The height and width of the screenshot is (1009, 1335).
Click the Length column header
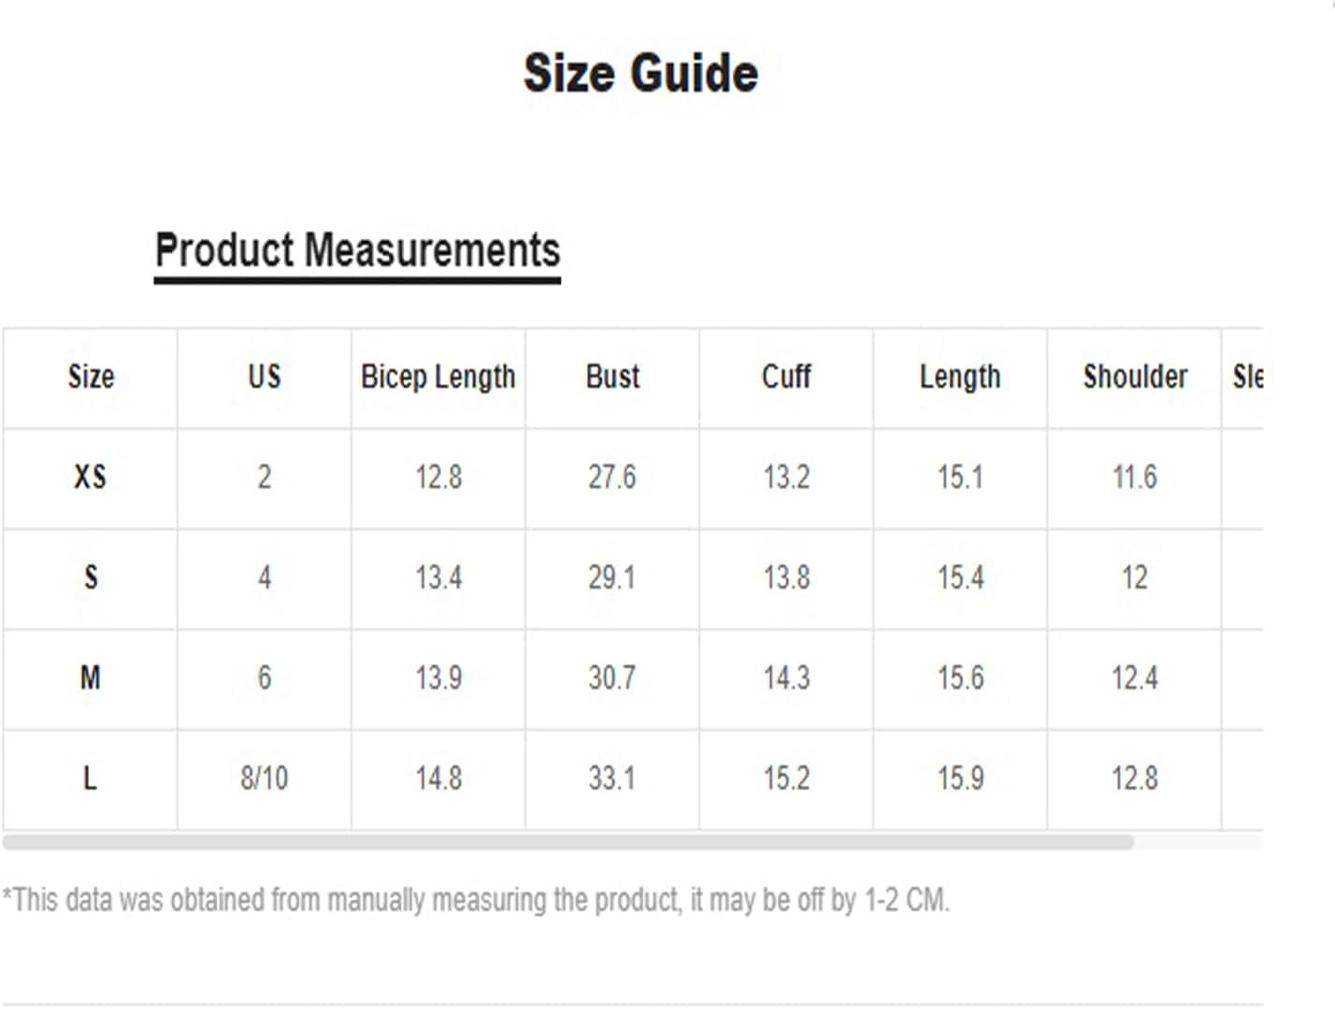(960, 377)
